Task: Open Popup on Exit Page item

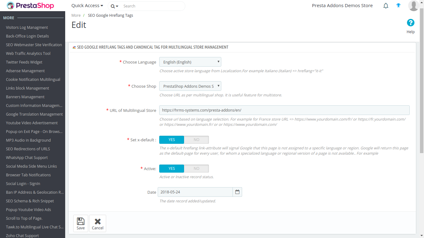Action: point(34,131)
